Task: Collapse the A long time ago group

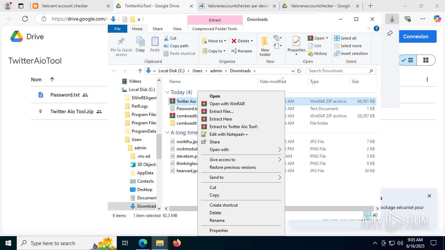Action: click(x=168, y=133)
